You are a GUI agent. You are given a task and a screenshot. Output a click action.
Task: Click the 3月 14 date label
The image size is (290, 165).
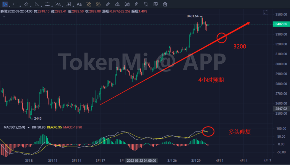[x=77, y=160]
